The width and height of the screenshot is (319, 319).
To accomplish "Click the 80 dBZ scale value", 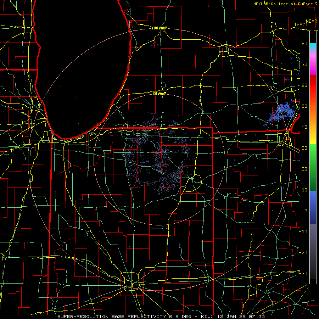I will pyautogui.click(x=304, y=43).
